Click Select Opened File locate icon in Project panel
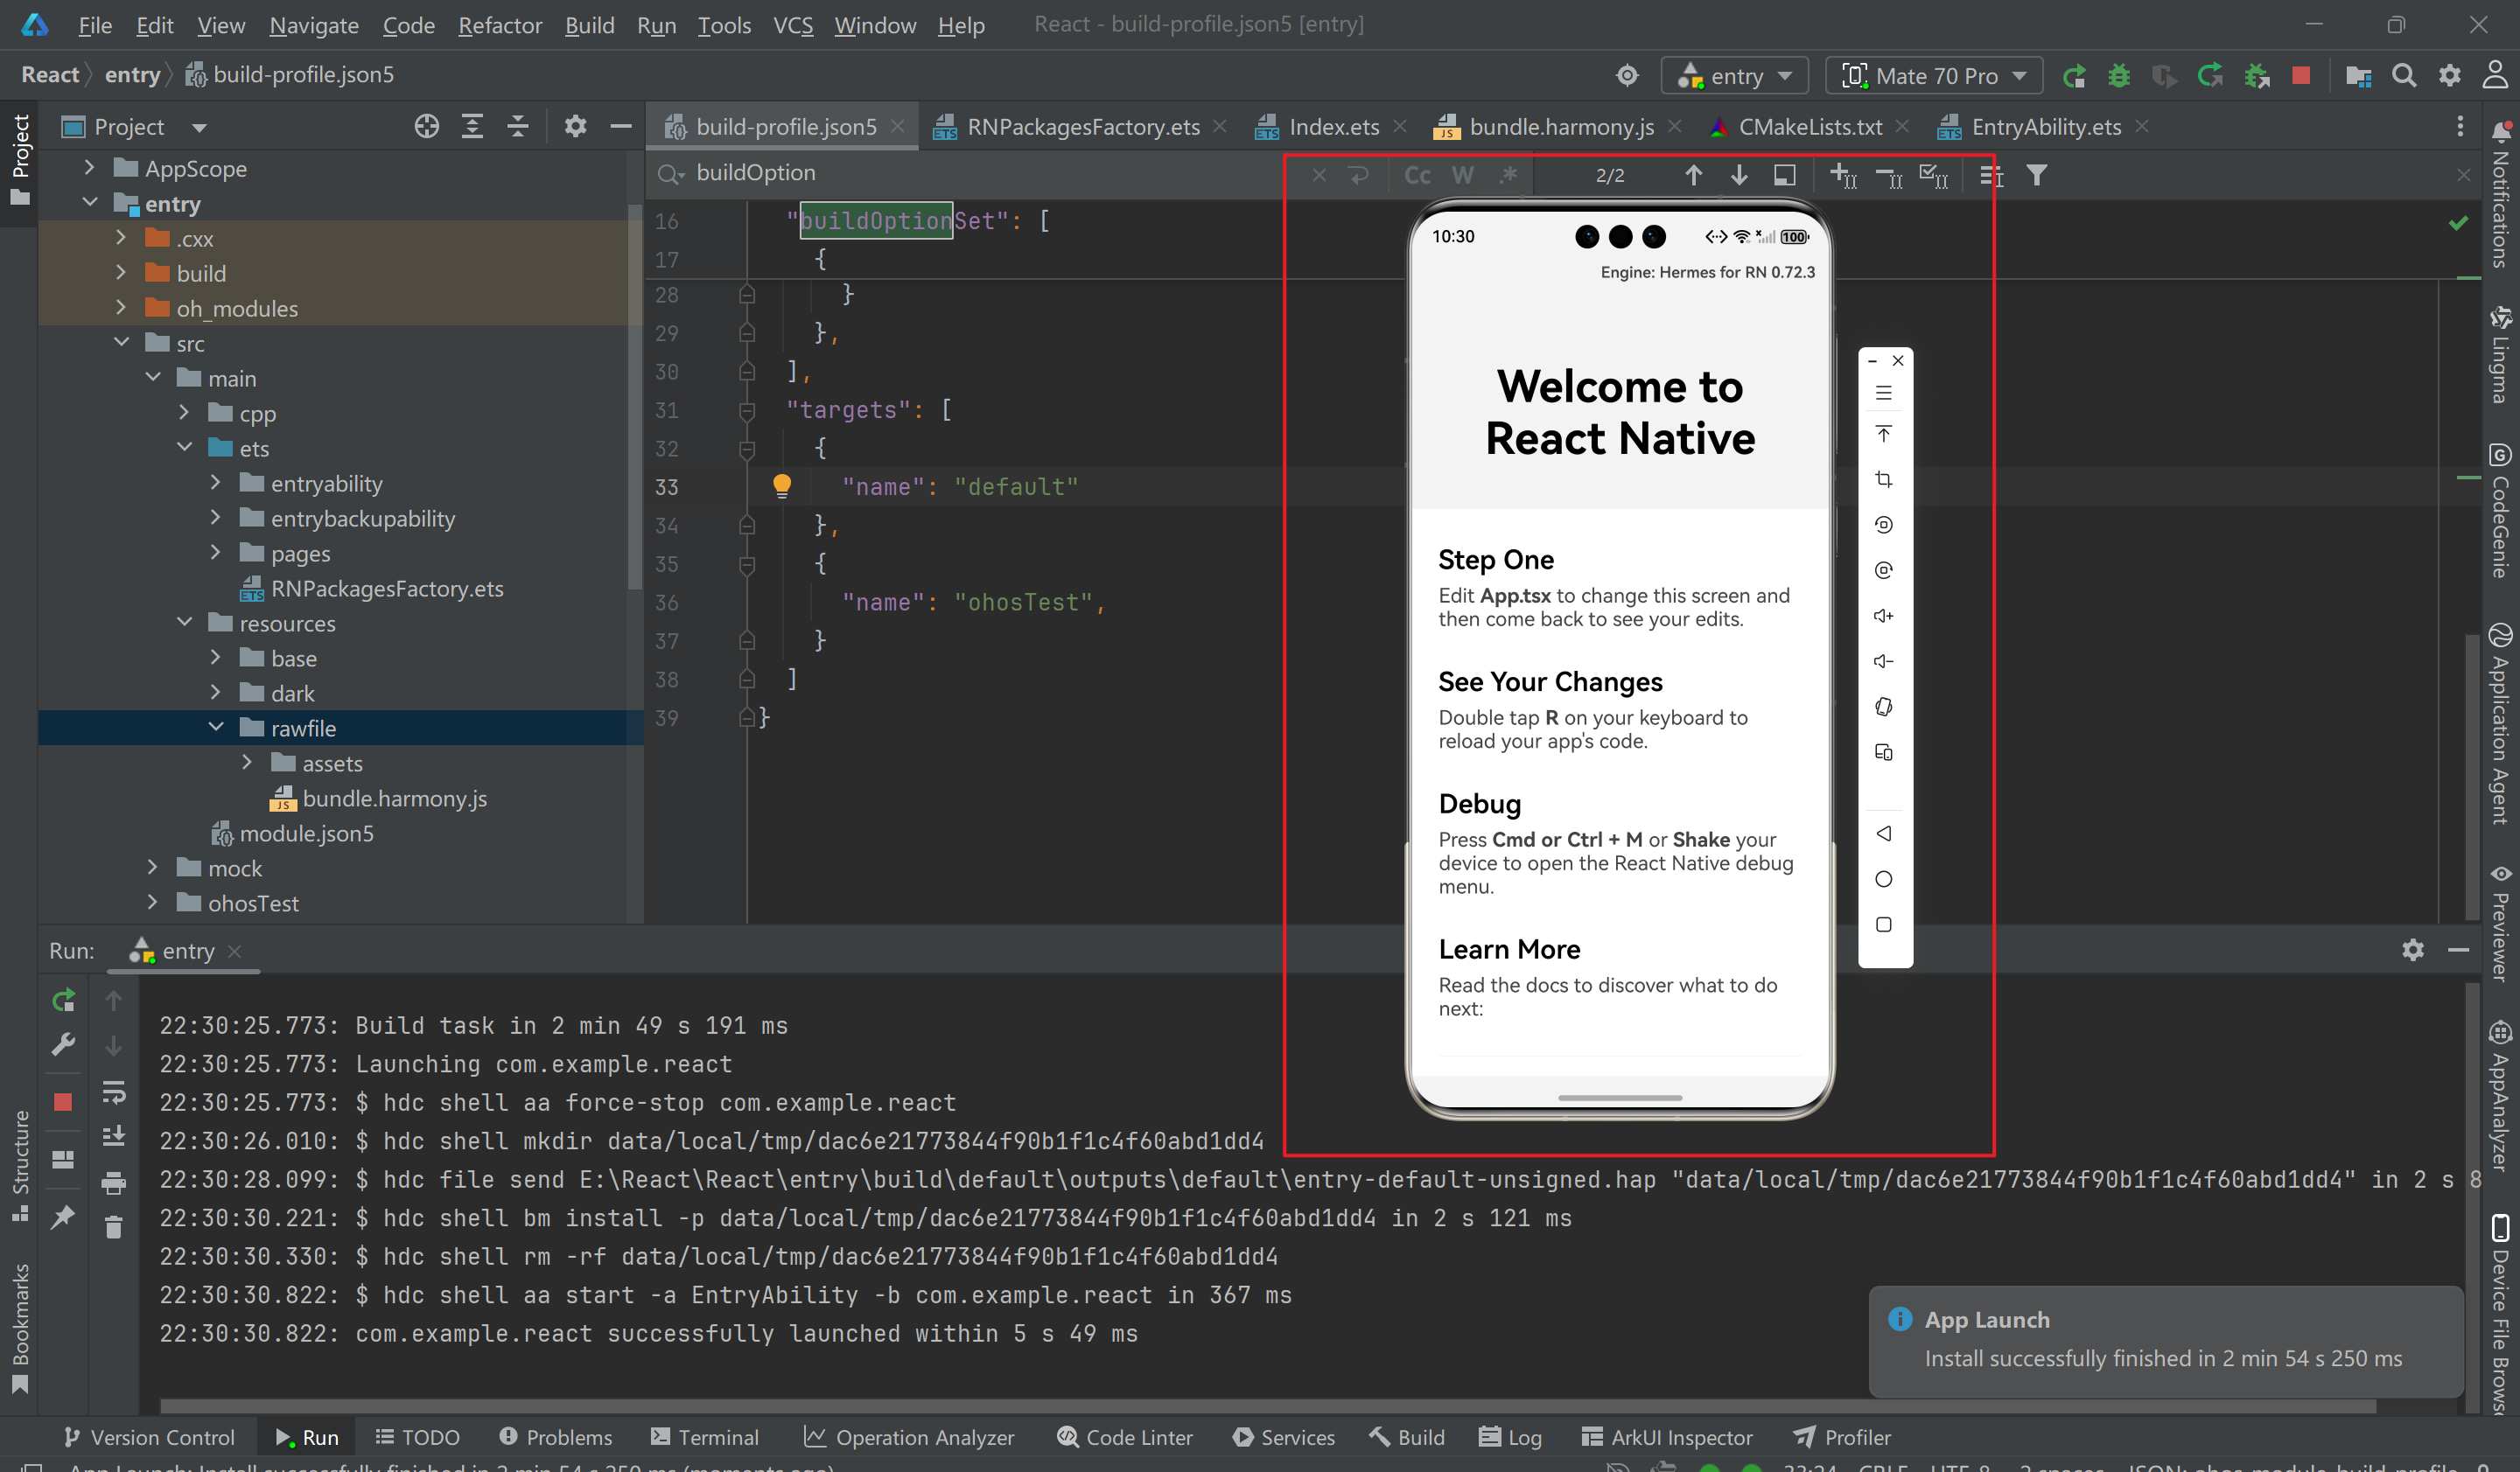Image resolution: width=2520 pixels, height=1472 pixels. [x=426, y=127]
